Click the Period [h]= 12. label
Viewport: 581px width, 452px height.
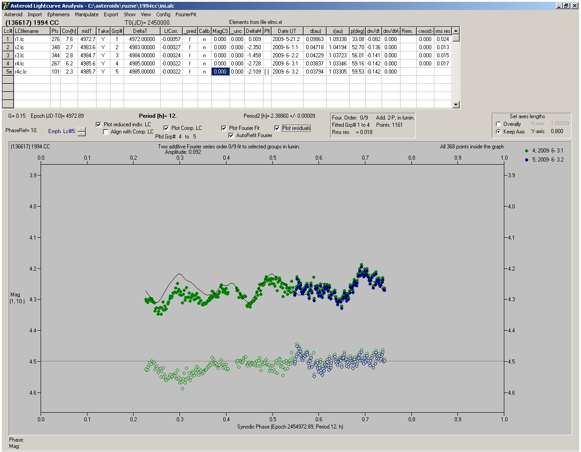157,116
